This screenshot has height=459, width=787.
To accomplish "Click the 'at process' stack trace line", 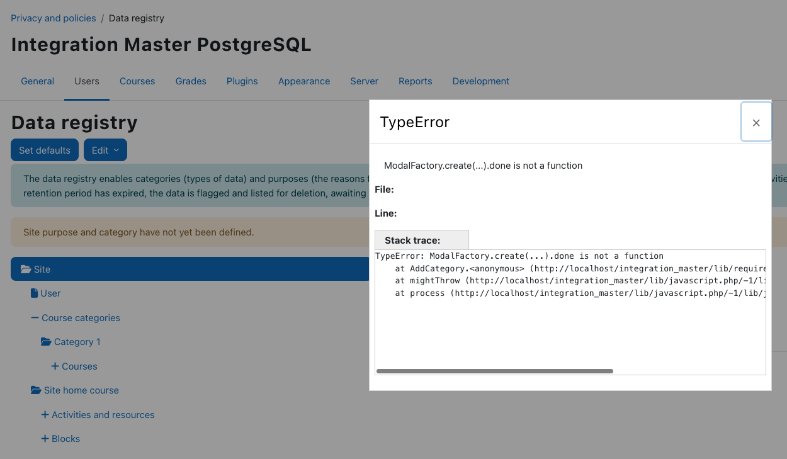I will click(x=580, y=293).
